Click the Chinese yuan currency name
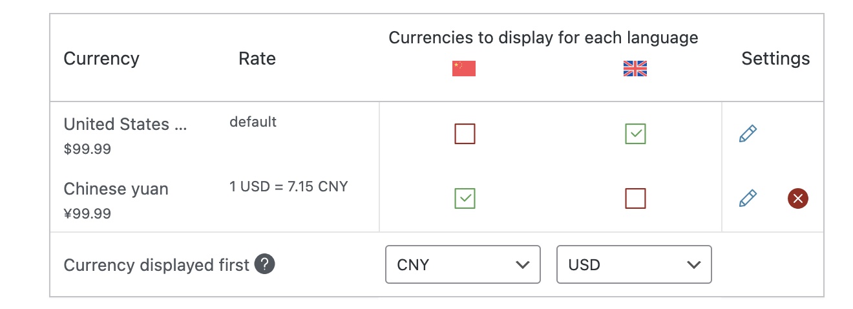Image resolution: width=853 pixels, height=309 pixels. (x=116, y=189)
